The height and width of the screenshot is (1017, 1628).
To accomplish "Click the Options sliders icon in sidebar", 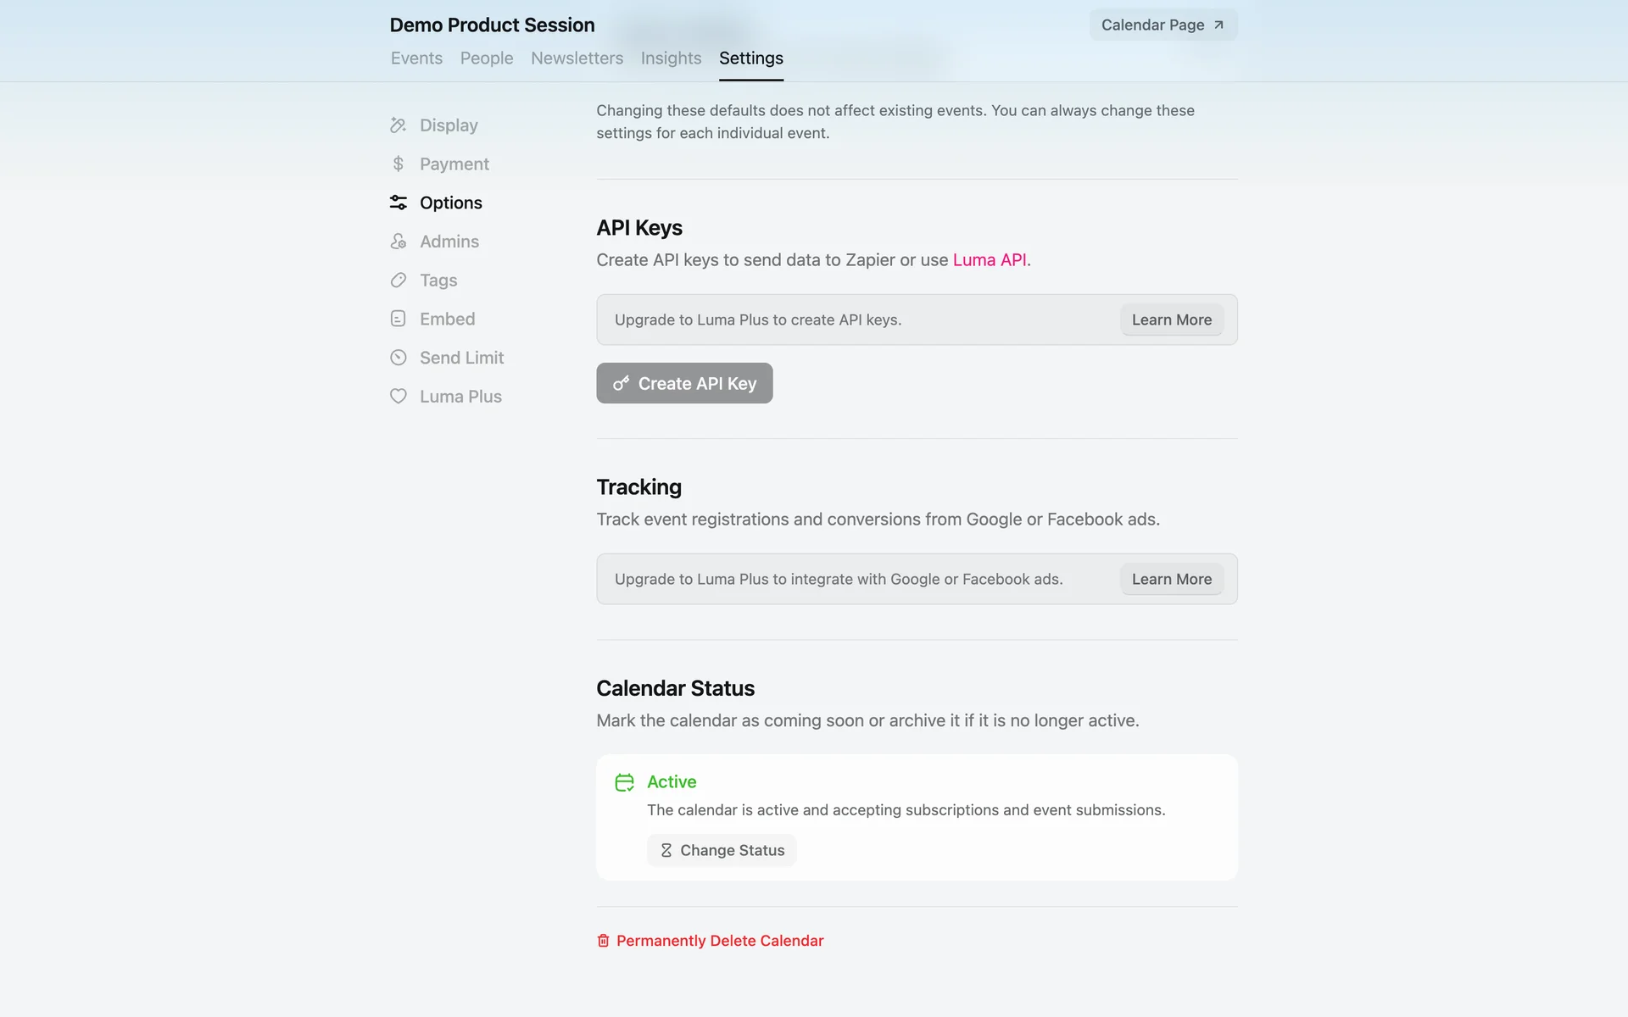I will pos(398,203).
